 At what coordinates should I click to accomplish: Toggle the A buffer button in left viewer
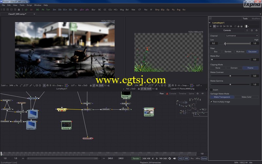point(44,85)
